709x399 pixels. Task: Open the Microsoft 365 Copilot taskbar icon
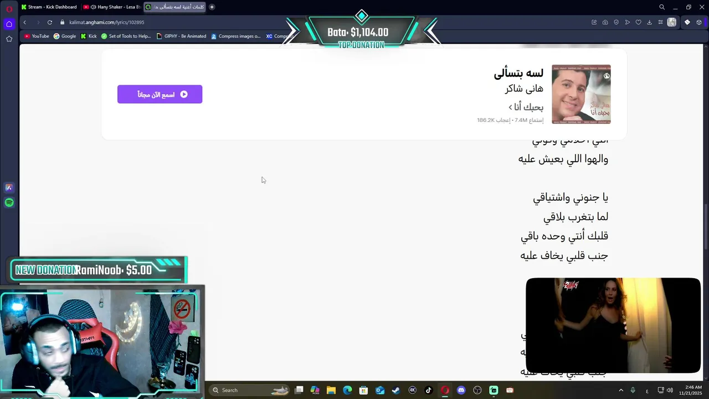tap(315, 390)
